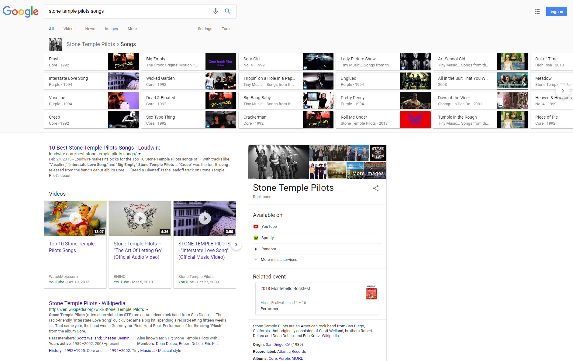
Task: Open the Loudwire result URL dropdown arrow
Action: 140,154
